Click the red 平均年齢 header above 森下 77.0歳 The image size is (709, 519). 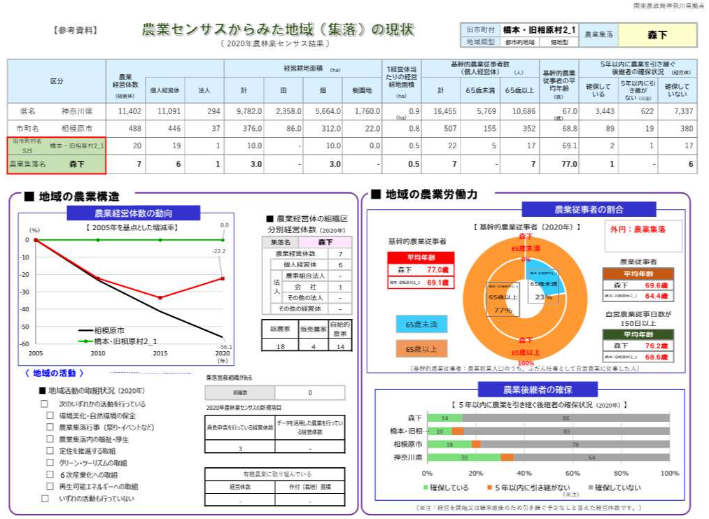(x=421, y=257)
